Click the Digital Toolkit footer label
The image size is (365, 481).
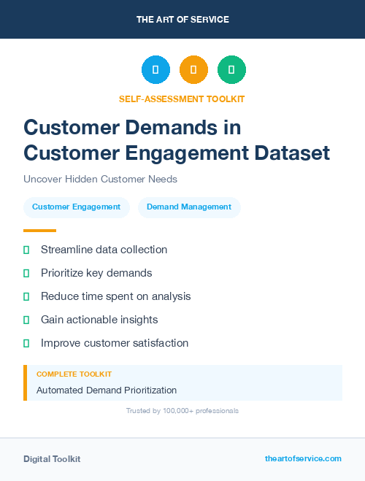(52, 459)
